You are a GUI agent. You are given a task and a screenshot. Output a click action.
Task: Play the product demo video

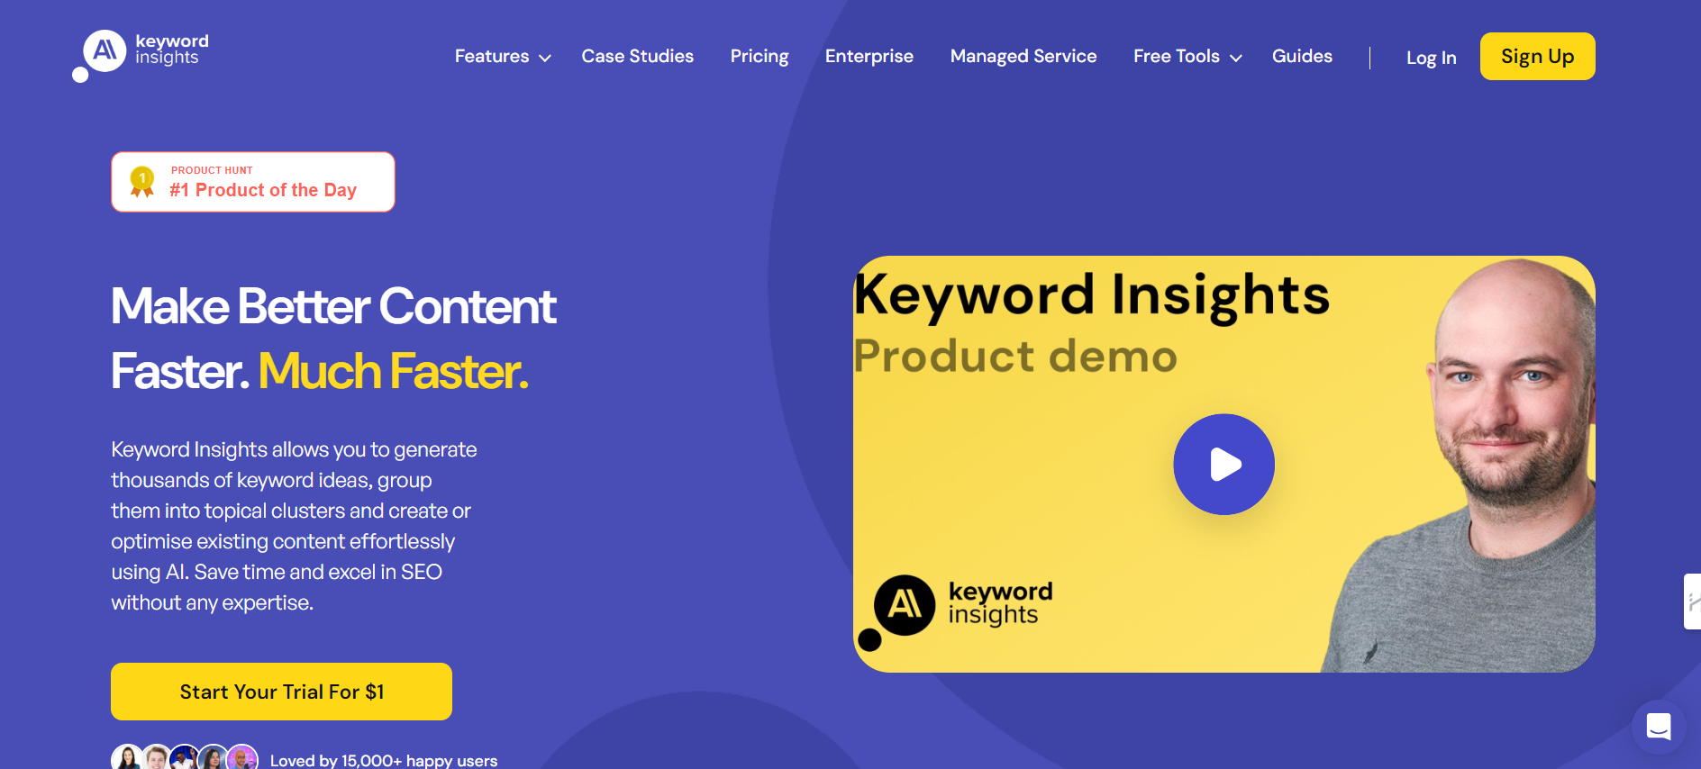[1223, 465]
